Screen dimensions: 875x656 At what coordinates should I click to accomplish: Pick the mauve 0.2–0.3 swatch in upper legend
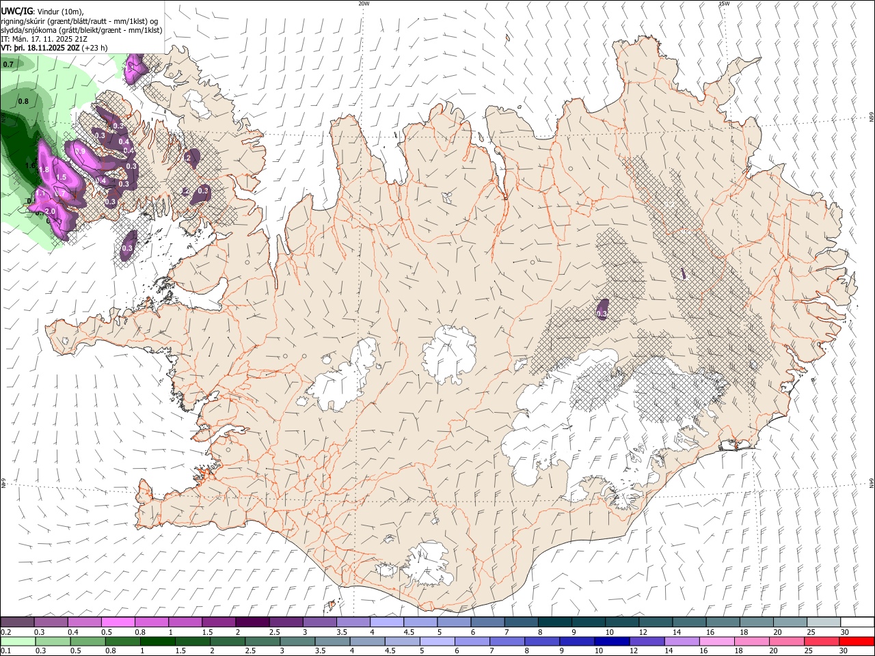tap(17, 622)
